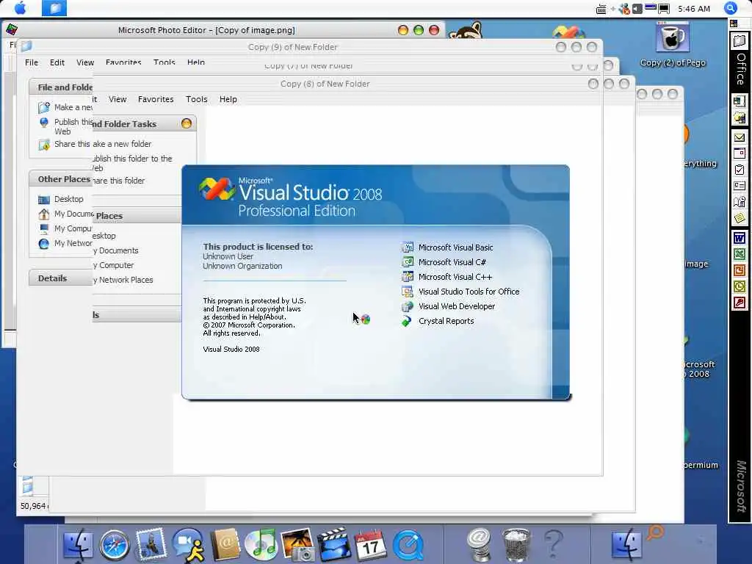Open iChat icon in the dock
The image size is (752, 564).
(188, 545)
